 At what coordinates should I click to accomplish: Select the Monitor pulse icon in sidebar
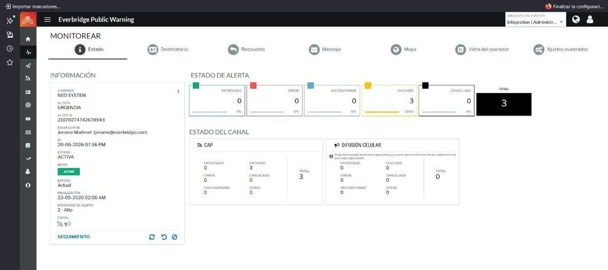coord(28,52)
